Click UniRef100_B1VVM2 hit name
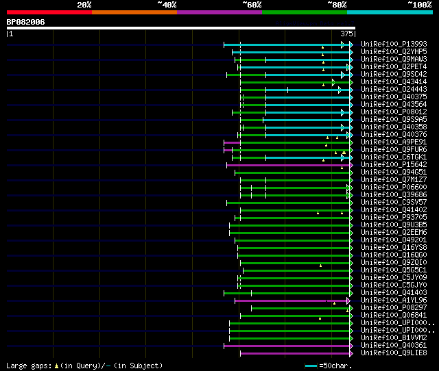The height and width of the screenshot is (371, 439). 394,338
